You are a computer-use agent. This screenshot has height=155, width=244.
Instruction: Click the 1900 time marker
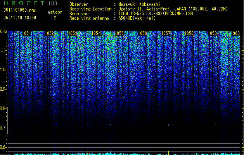pos(235,33)
